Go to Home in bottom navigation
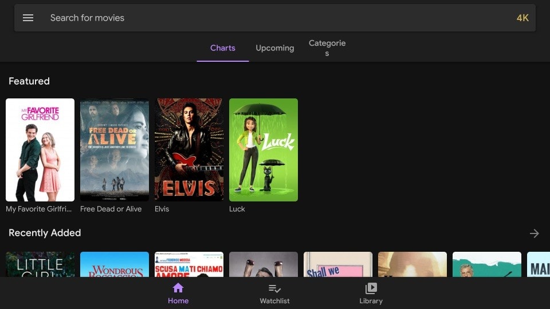 click(178, 293)
